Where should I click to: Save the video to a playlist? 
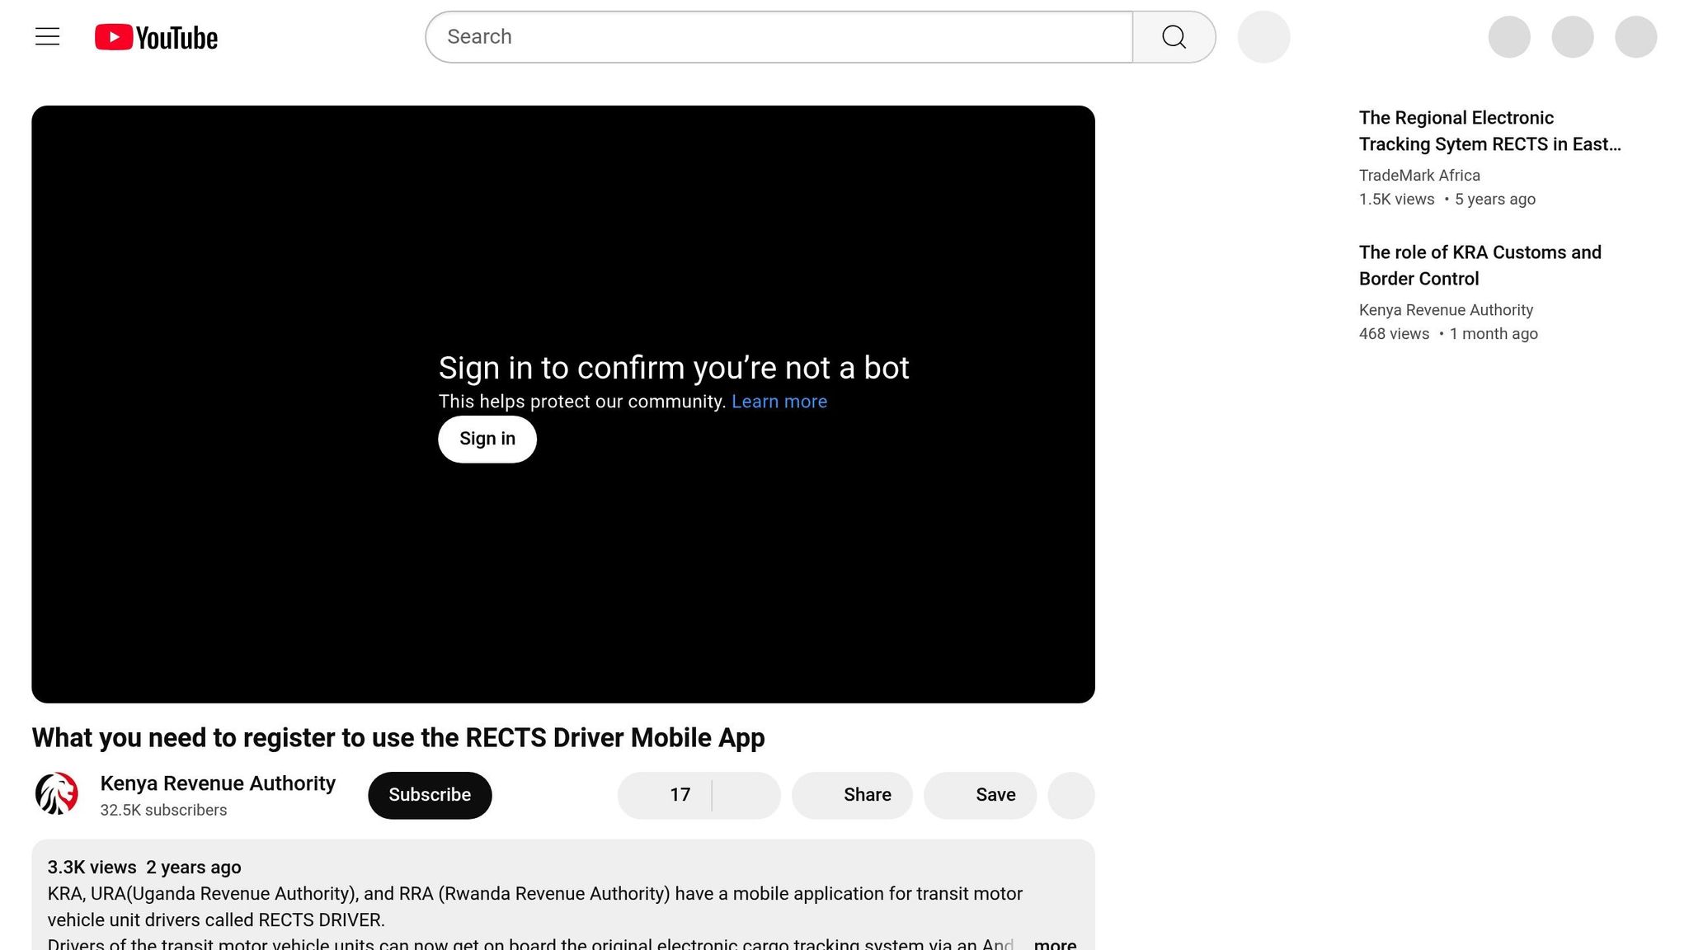pos(980,795)
